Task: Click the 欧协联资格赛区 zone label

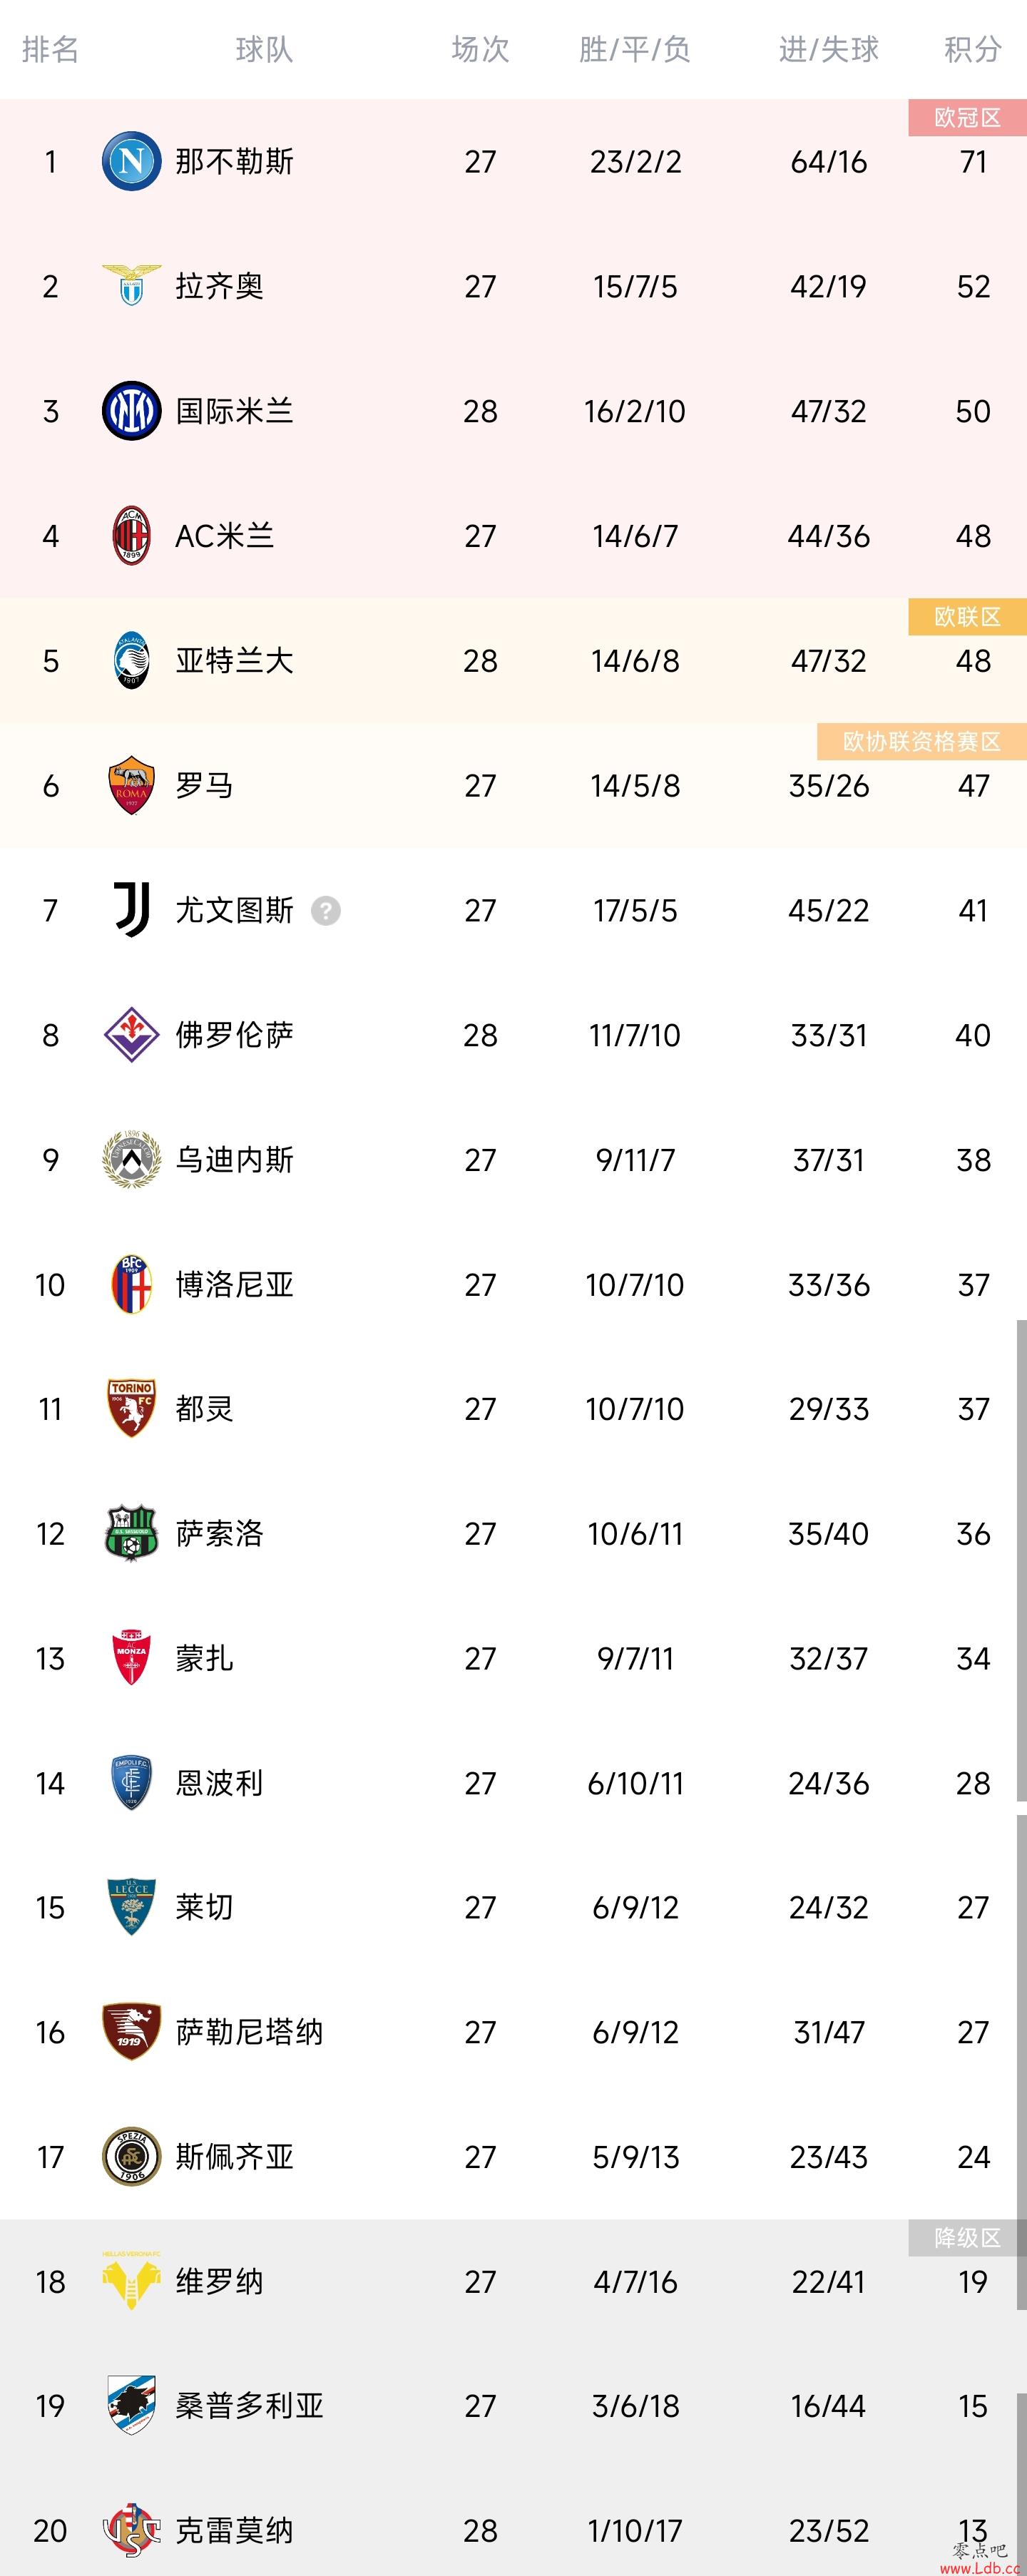Action: point(922,741)
